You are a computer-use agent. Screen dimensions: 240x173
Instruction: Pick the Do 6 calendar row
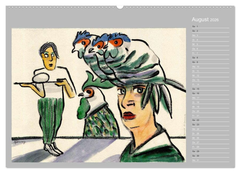coord(210,49)
